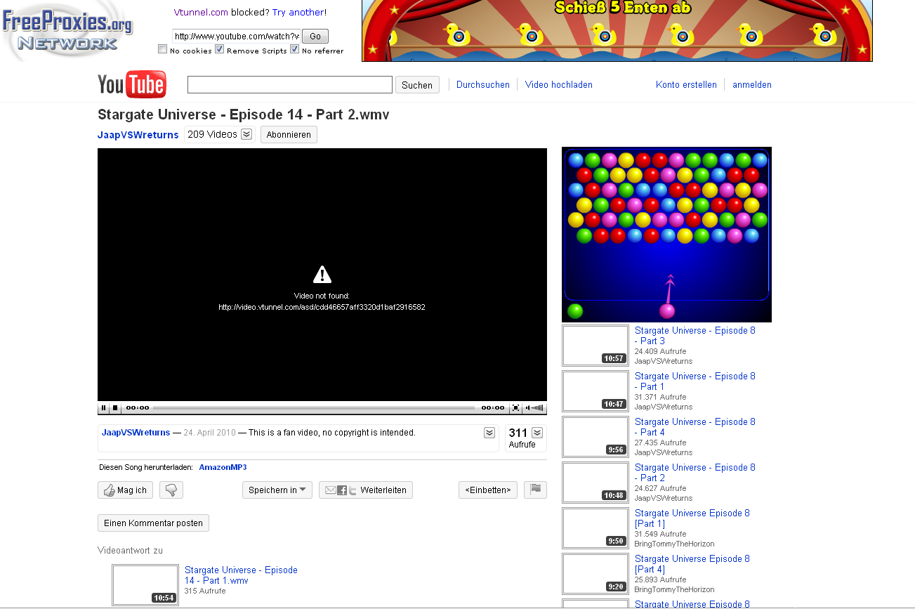Uncheck the Remove Scripts checkbox
This screenshot has width=915, height=609.
[x=220, y=49]
